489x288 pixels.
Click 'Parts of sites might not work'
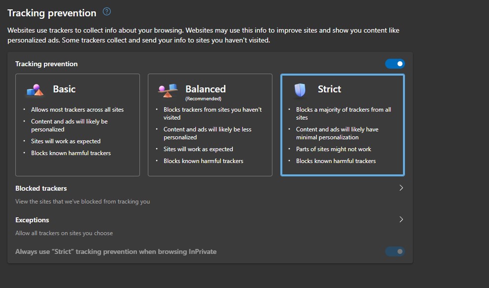(x=333, y=149)
